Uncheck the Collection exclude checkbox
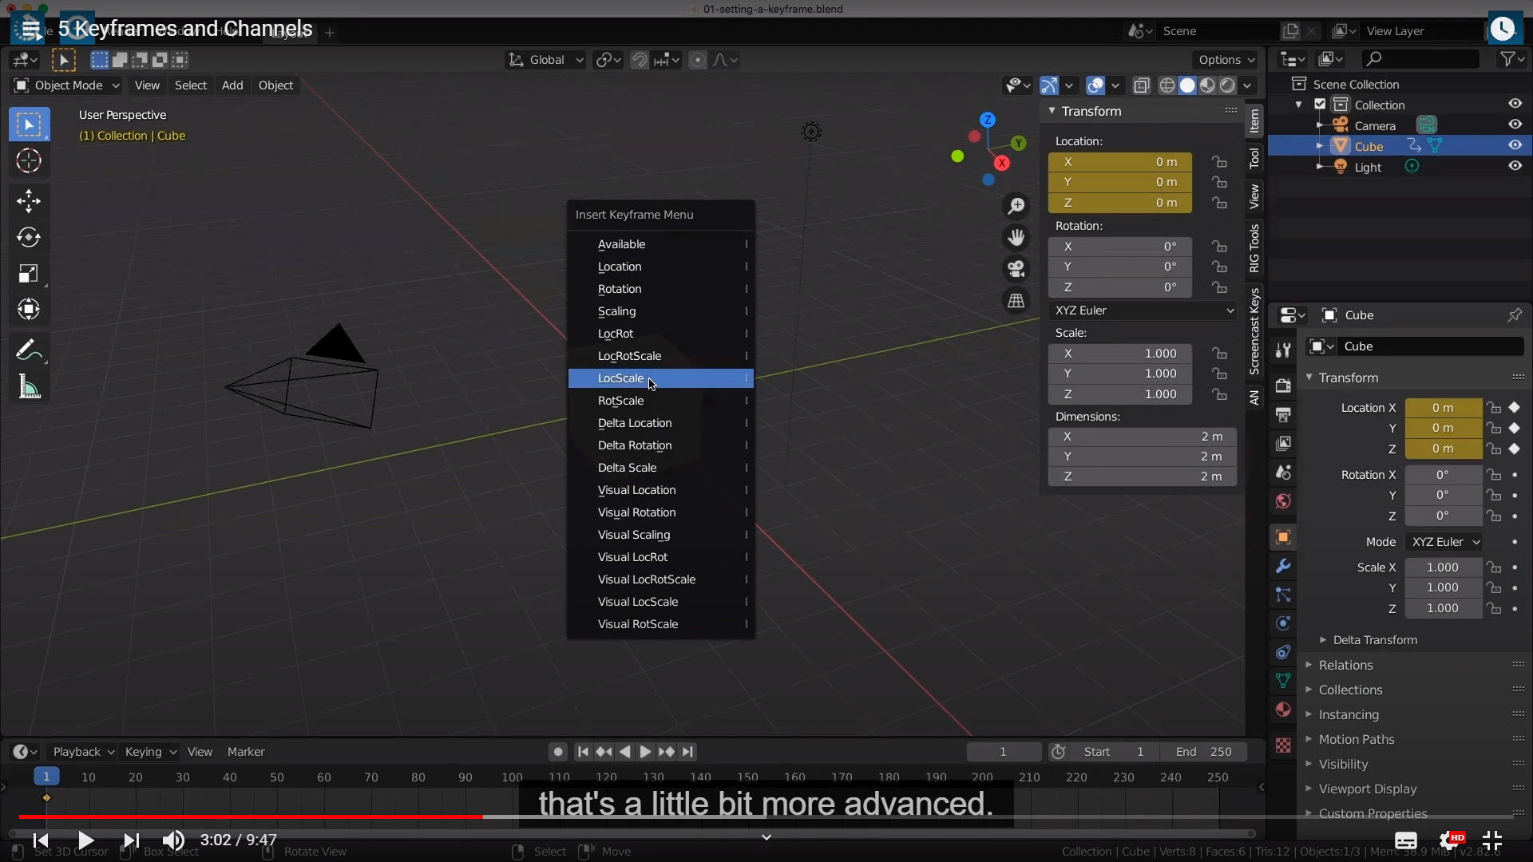Screen dimensions: 1533x862 click(1320, 105)
